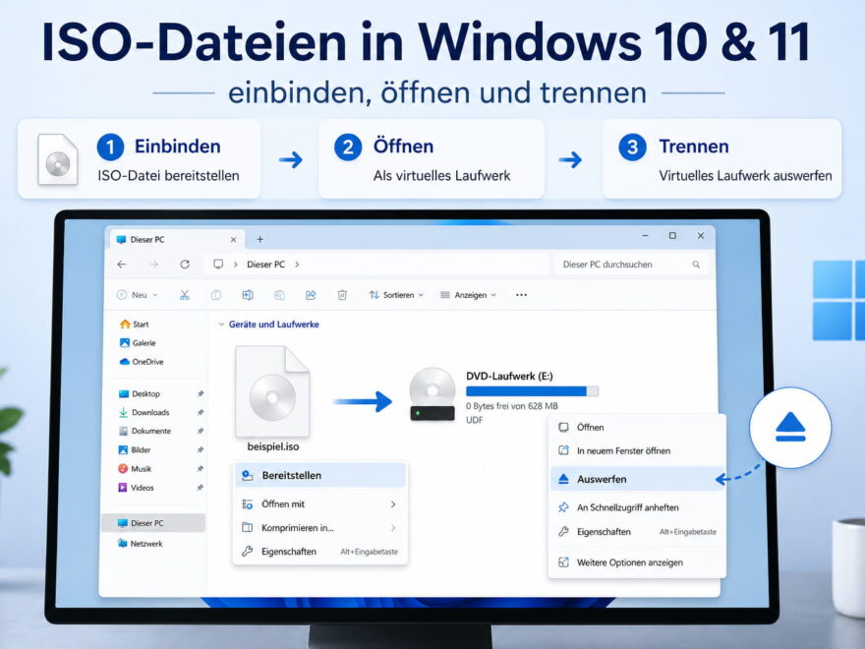Open the three-dot more options menu
Image resolution: width=865 pixels, height=649 pixels.
pos(521,295)
